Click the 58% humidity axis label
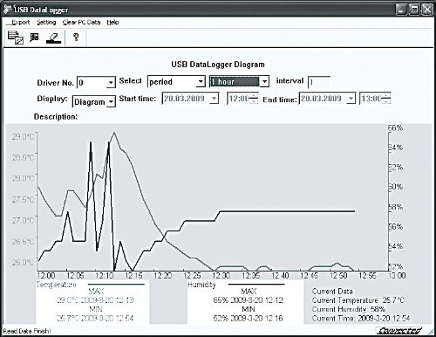This screenshot has height=337, width=436. click(x=396, y=207)
